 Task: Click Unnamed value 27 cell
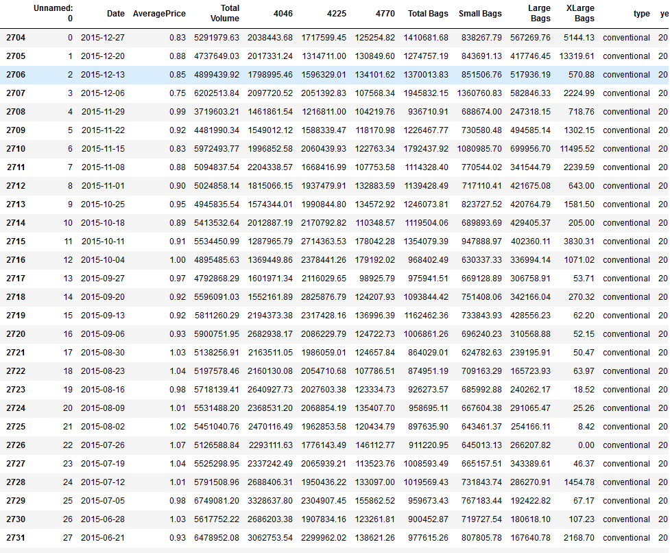point(68,538)
